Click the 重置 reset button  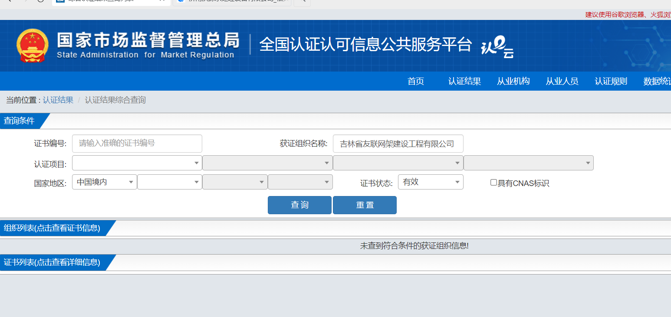(365, 205)
